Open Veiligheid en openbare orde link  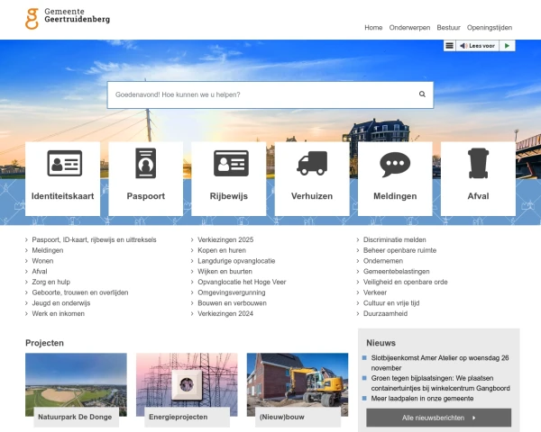[405, 282]
